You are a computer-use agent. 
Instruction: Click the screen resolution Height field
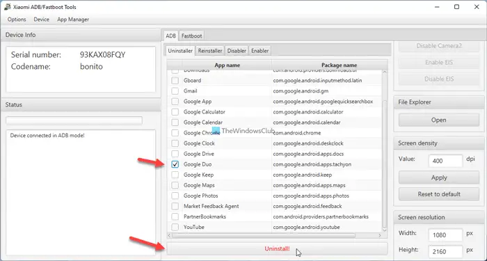coord(445,252)
